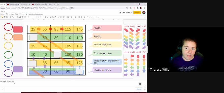Open the Chrome three-dot menu
Screen dimensions: 224x93
[x=145, y=8]
